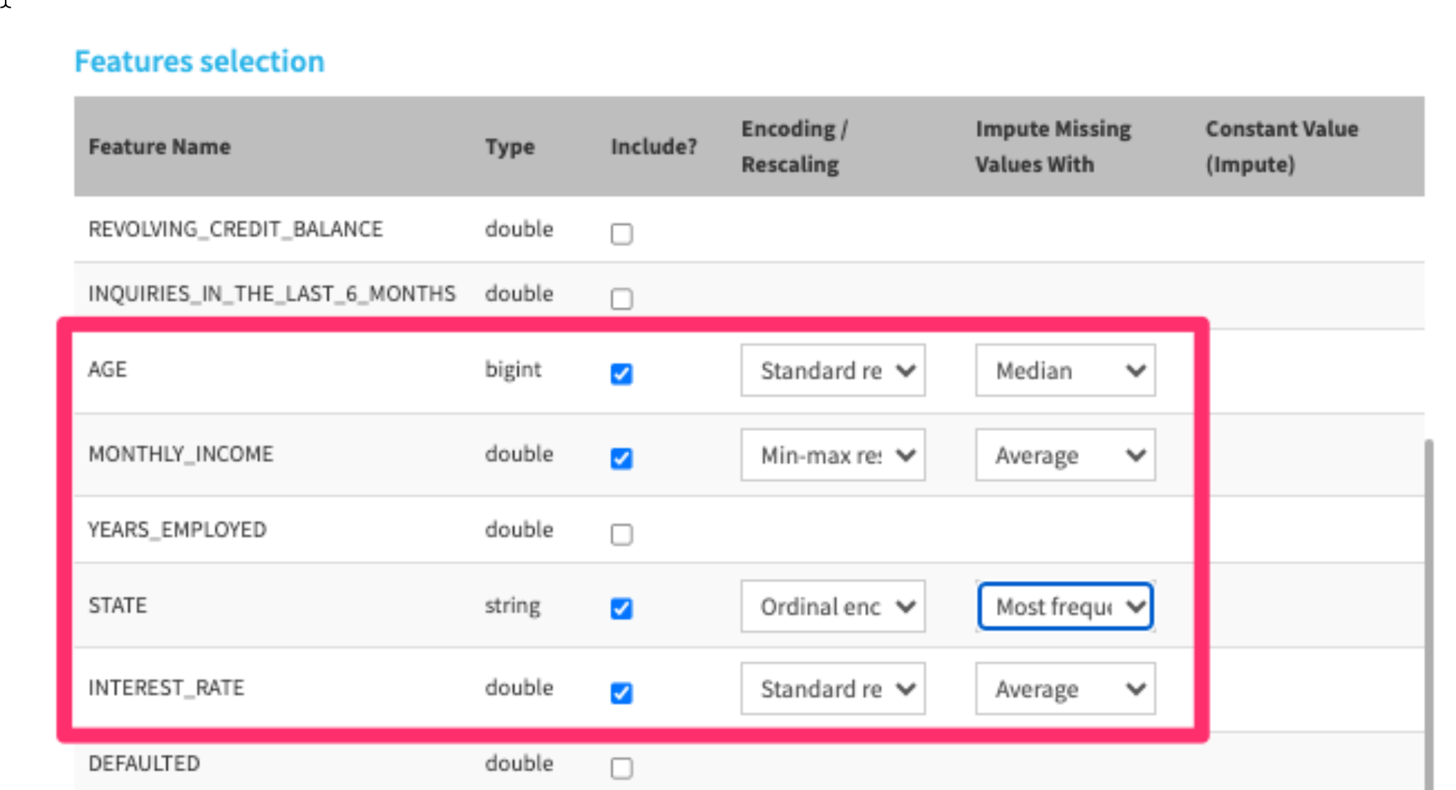
Task: Uncheck the STATE include checkbox
Action: point(622,608)
